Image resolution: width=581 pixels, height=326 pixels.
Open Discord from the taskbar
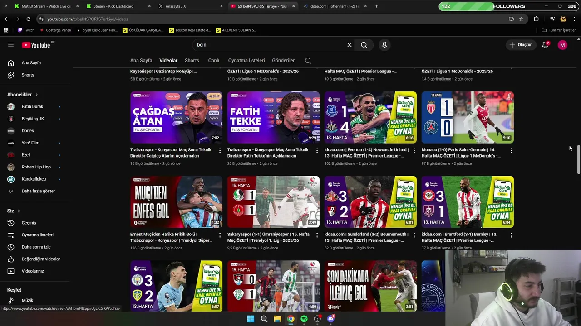tap(331, 319)
